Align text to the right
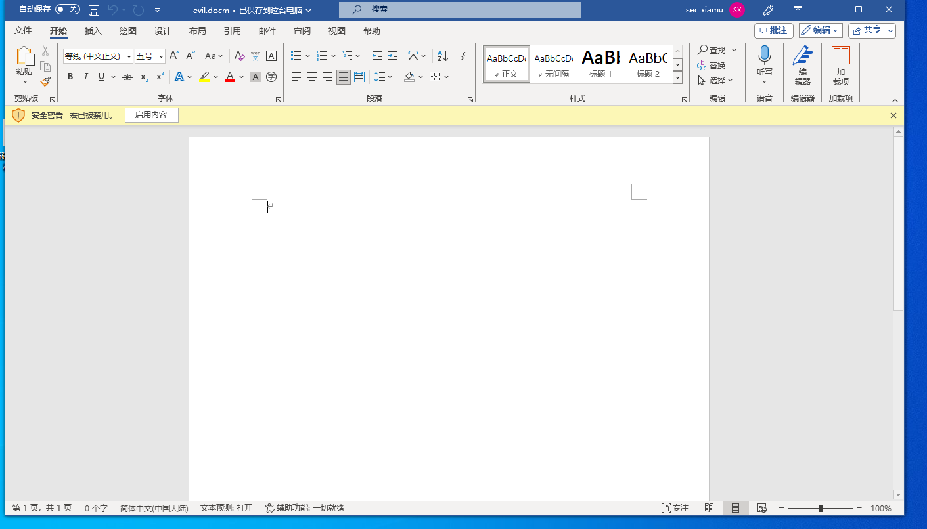This screenshot has width=927, height=529. (x=328, y=77)
